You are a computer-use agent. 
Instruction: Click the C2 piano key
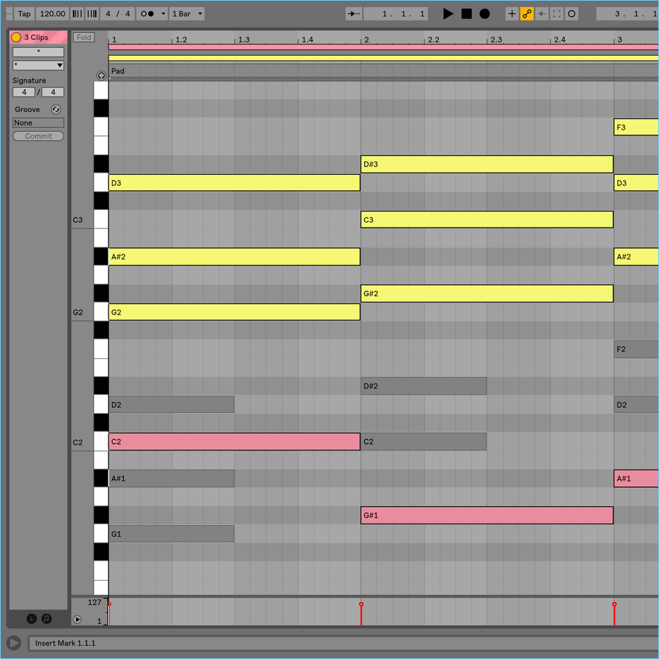[101, 442]
